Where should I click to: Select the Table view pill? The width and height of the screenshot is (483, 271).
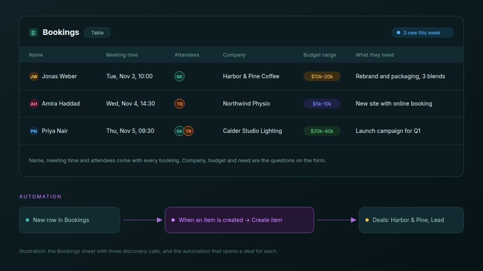coord(97,33)
